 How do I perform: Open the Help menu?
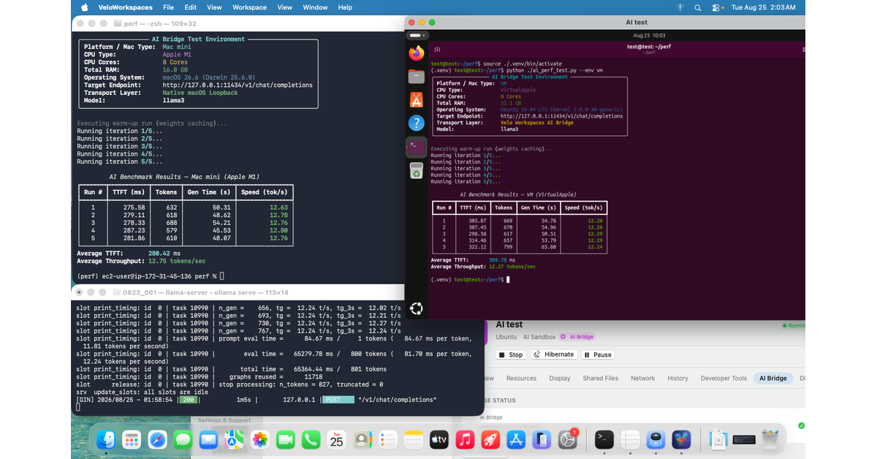[x=345, y=7]
